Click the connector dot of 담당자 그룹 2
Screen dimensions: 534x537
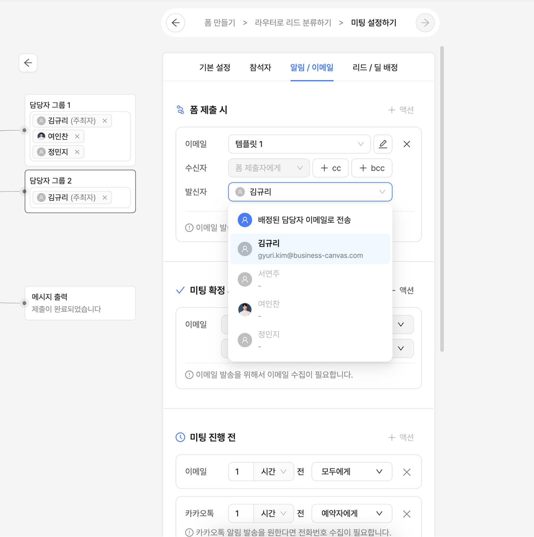[24, 191]
